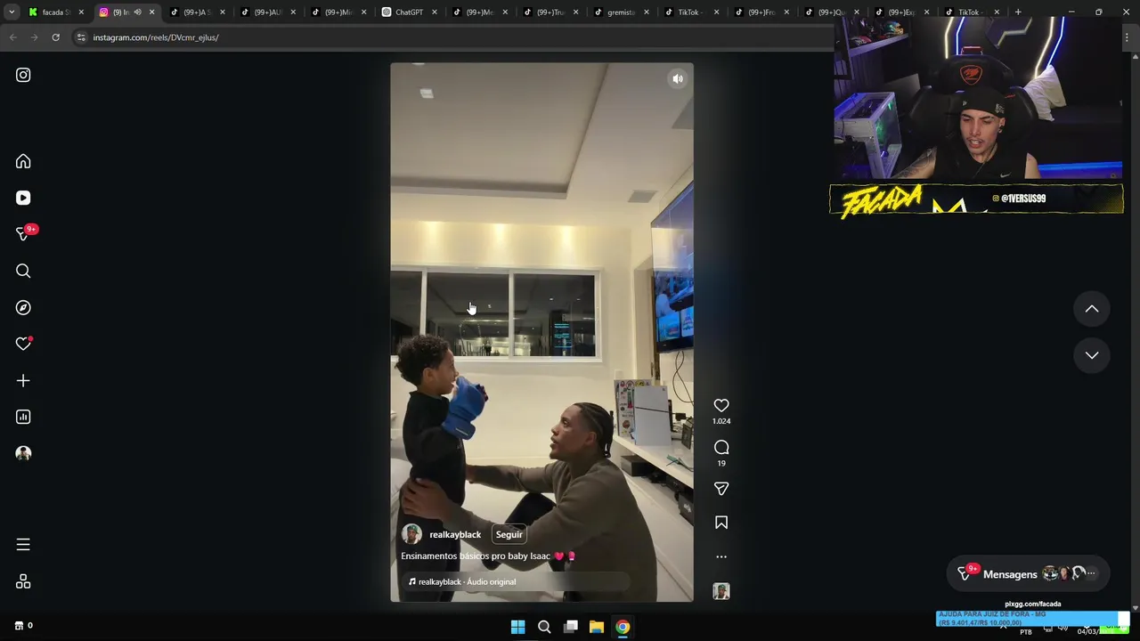Viewport: 1140px width, 641px height.
Task: Open audio thumbnail below reel options
Action: (721, 591)
